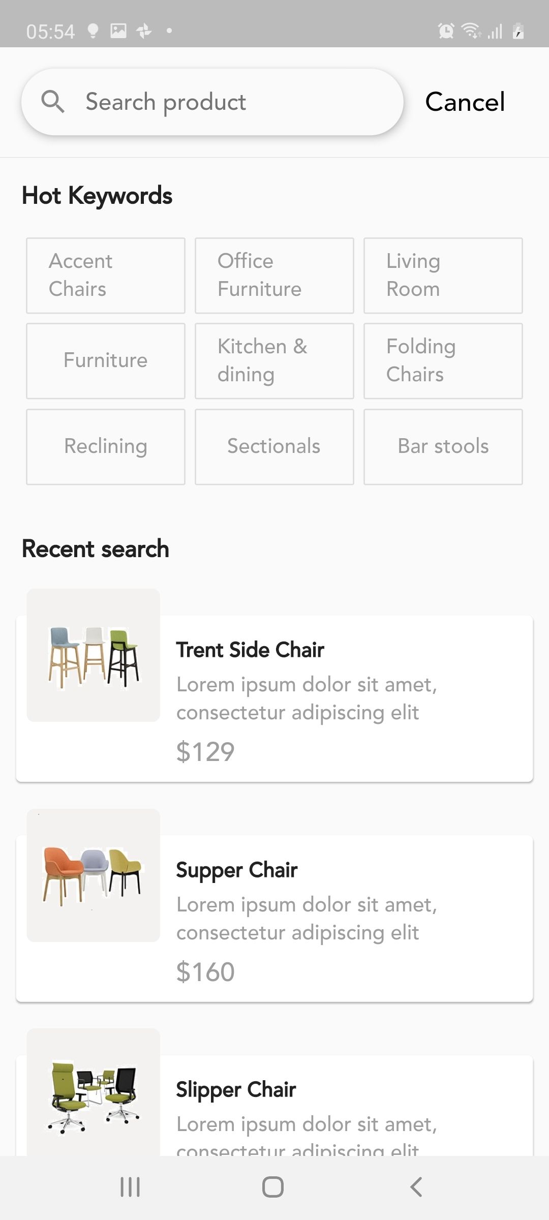
Task: Tap the Bar stools keyword
Action: pyautogui.click(x=443, y=447)
